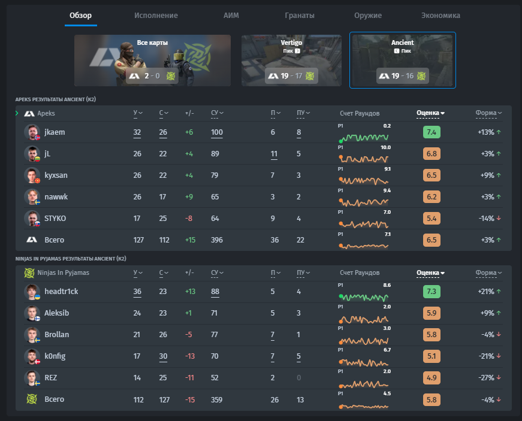Click jkaem's round score sparkline
Image resolution: width=522 pixels, height=421 pixels.
[364, 137]
